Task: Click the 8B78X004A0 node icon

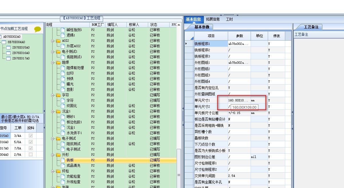Action: click(4, 42)
